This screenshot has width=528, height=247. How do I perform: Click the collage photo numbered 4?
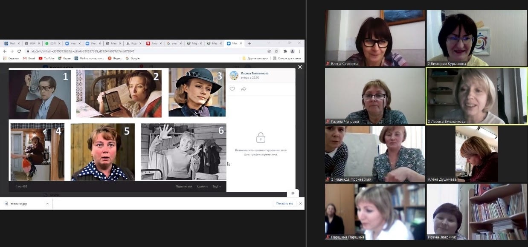point(38,152)
